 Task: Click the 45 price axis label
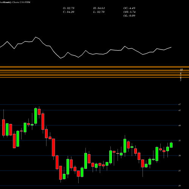tap(180, 110)
